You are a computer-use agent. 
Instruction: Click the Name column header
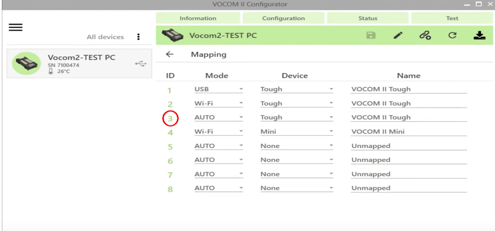pos(409,75)
